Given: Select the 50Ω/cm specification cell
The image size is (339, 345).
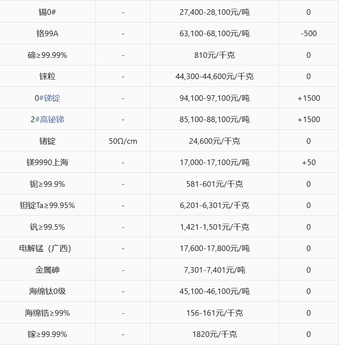Looking at the screenshot, I should pyautogui.click(x=123, y=141).
